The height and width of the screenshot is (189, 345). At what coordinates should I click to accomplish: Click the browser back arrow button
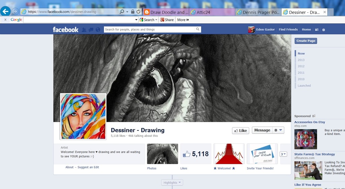coord(5,11)
